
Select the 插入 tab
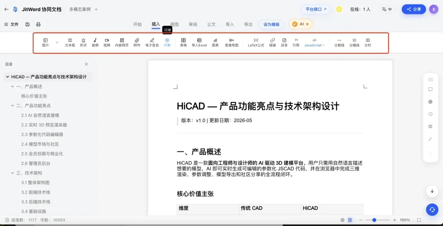(156, 24)
